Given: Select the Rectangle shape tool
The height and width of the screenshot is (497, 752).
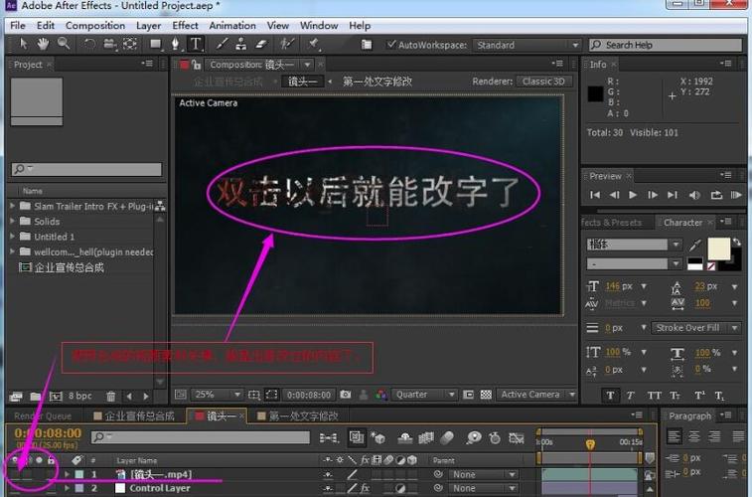Looking at the screenshot, I should click(155, 44).
